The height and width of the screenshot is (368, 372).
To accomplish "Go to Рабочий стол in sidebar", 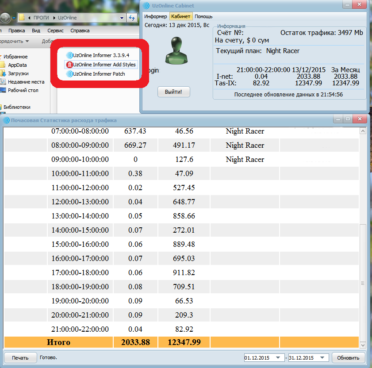I will tap(23, 90).
